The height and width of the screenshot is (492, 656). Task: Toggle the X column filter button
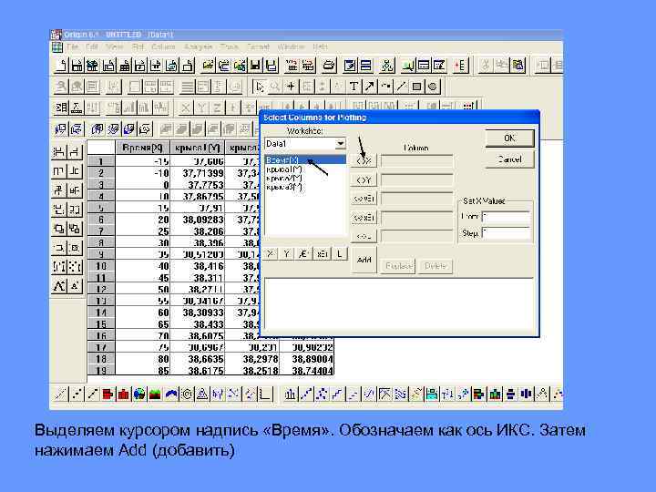(271, 253)
